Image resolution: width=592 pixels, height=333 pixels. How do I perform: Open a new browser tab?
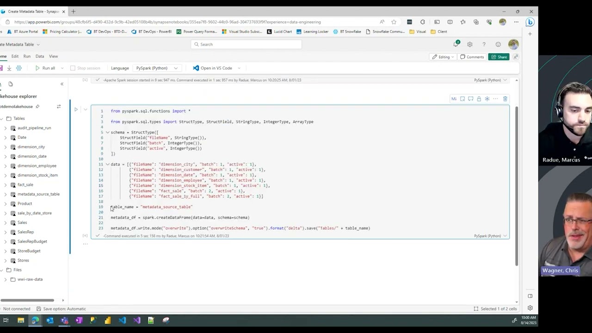click(73, 11)
